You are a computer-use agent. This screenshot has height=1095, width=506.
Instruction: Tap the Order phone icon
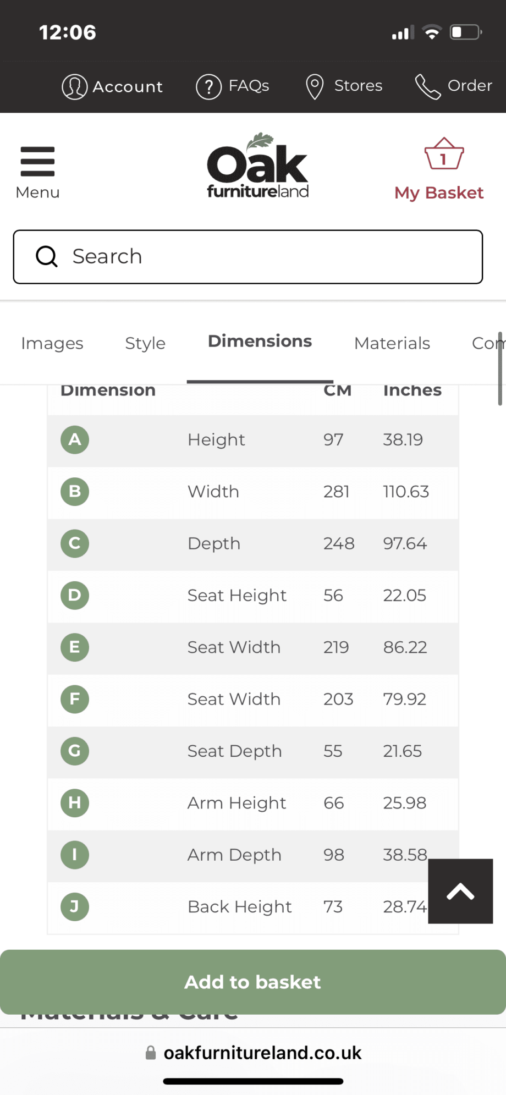coord(427,86)
